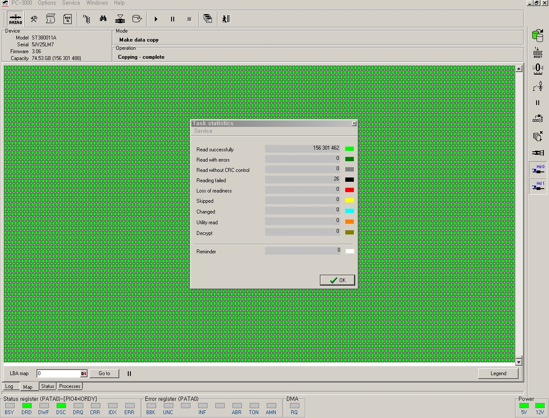Click the RESET icon in right sidebar
This screenshot has width=549, height=418.
537,52
